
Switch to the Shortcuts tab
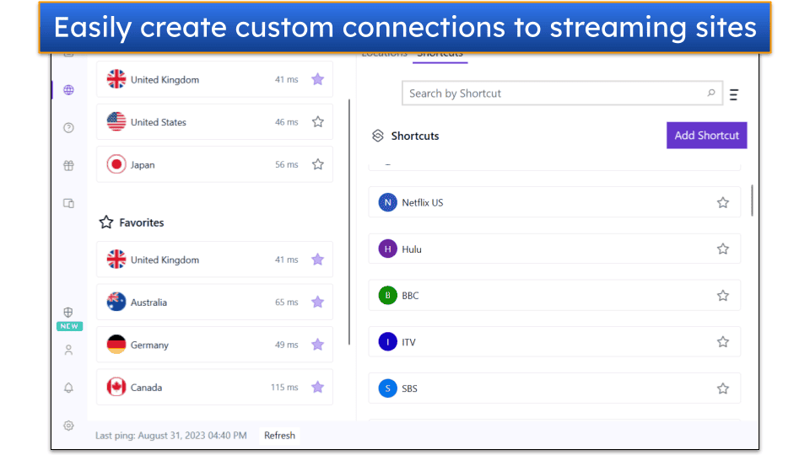pos(440,56)
